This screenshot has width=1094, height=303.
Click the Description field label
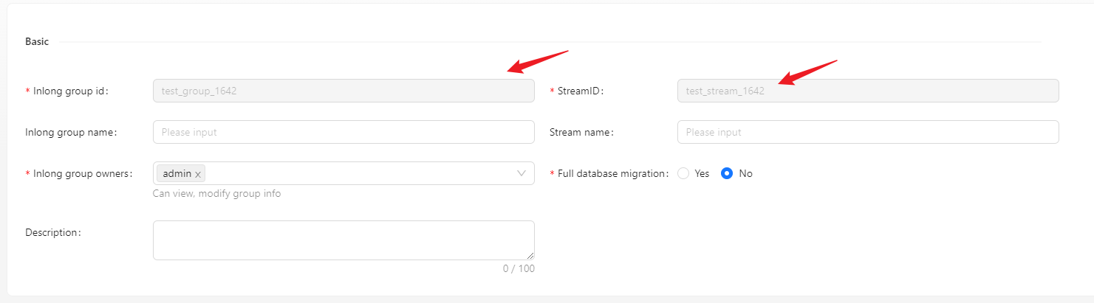(52, 232)
